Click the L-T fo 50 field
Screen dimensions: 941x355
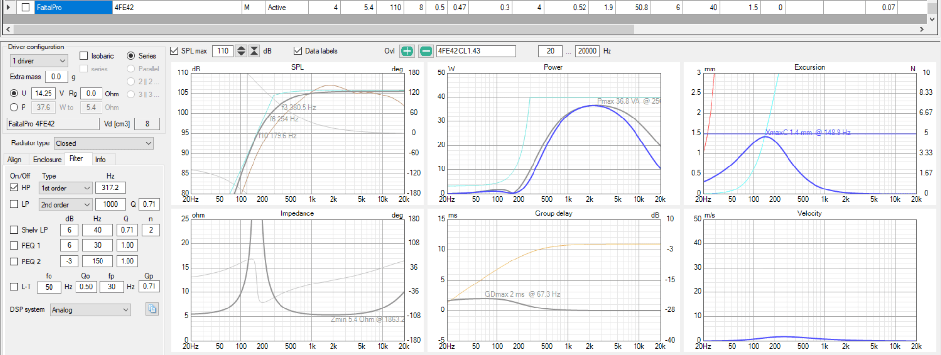pos(49,287)
